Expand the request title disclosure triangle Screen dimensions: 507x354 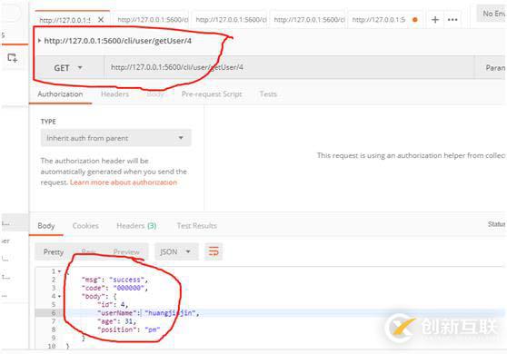(39, 41)
